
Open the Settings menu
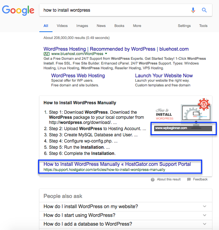pyautogui.click(x=184, y=26)
